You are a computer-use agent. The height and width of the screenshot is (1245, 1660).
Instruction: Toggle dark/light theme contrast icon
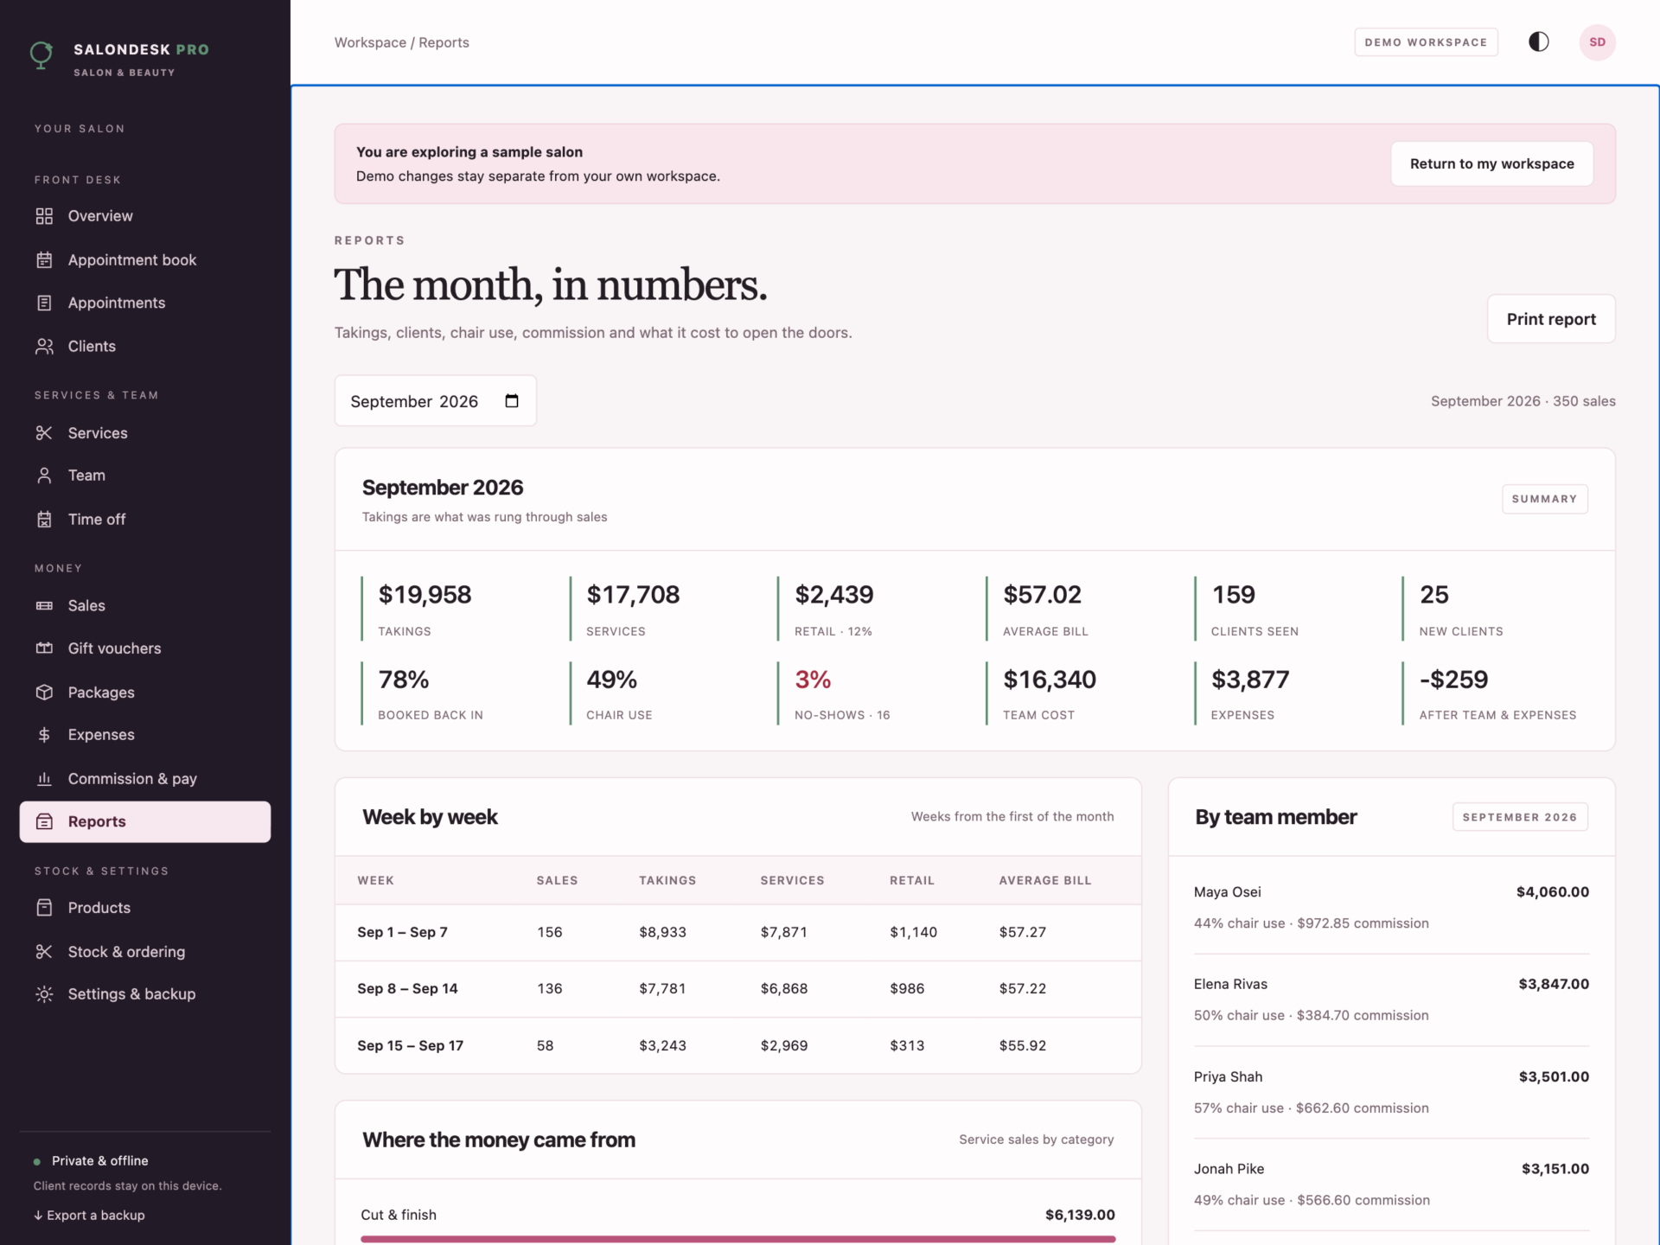tap(1539, 42)
